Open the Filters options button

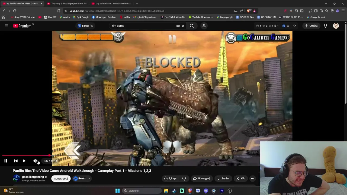[x=85, y=26]
